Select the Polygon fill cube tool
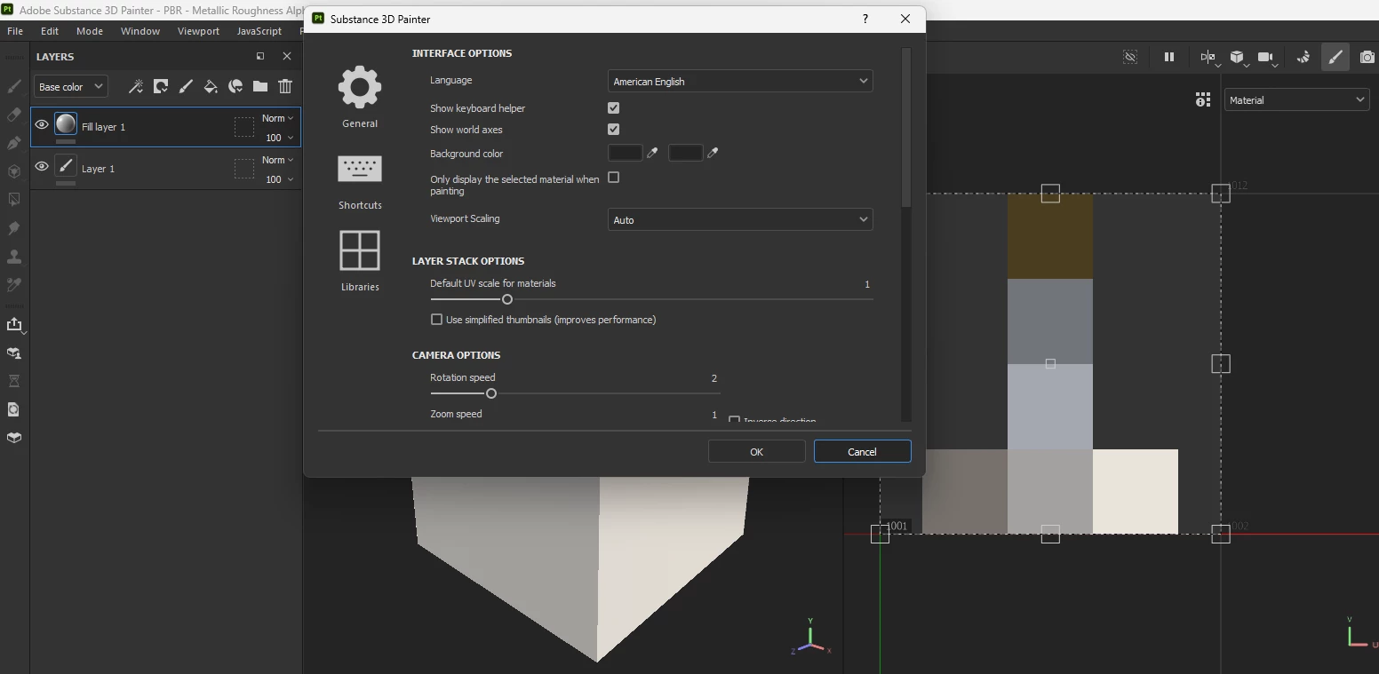This screenshot has height=674, width=1379. click(x=14, y=171)
